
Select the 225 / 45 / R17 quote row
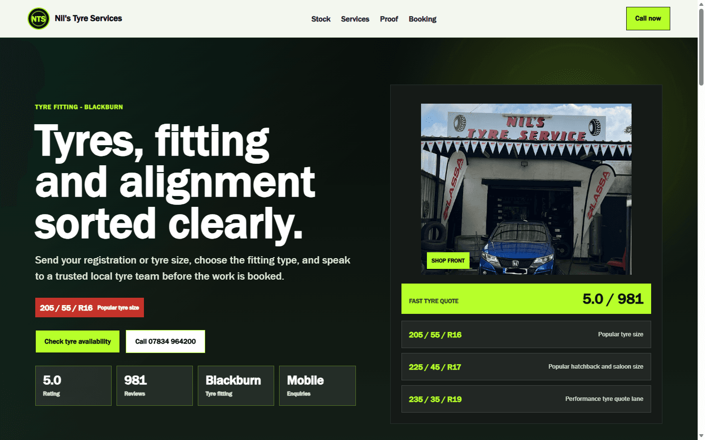[x=526, y=367]
